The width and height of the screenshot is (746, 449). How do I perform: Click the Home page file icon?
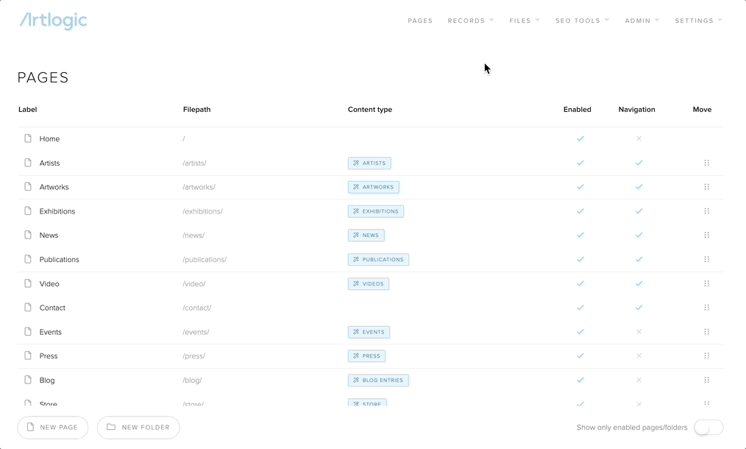(28, 138)
